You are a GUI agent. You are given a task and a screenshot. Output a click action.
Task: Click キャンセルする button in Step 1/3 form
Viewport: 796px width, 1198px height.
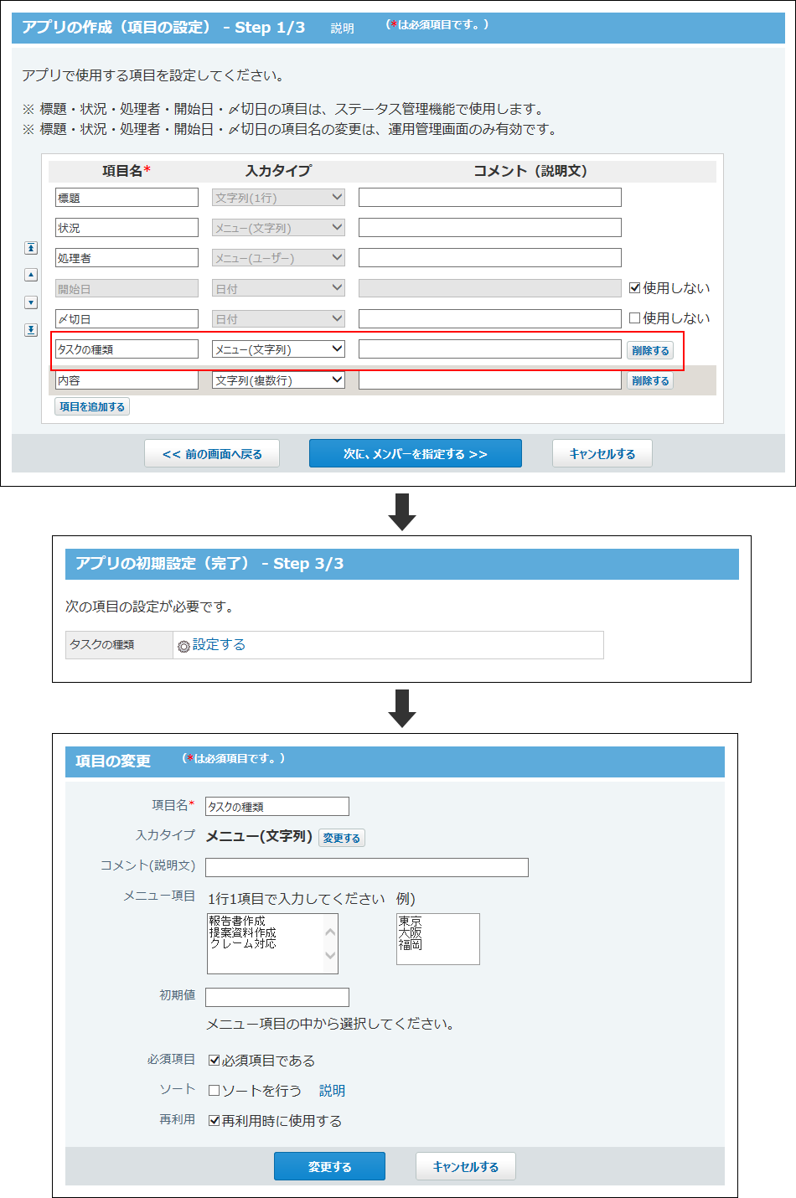tap(602, 454)
